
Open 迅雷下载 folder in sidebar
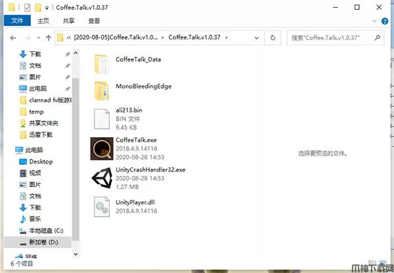[36, 135]
